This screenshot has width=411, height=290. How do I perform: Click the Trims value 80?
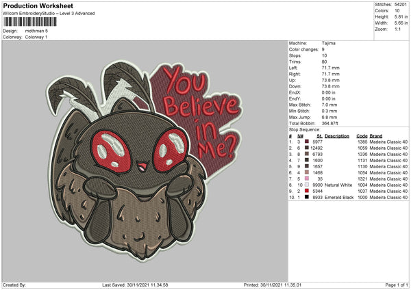tap(324, 62)
